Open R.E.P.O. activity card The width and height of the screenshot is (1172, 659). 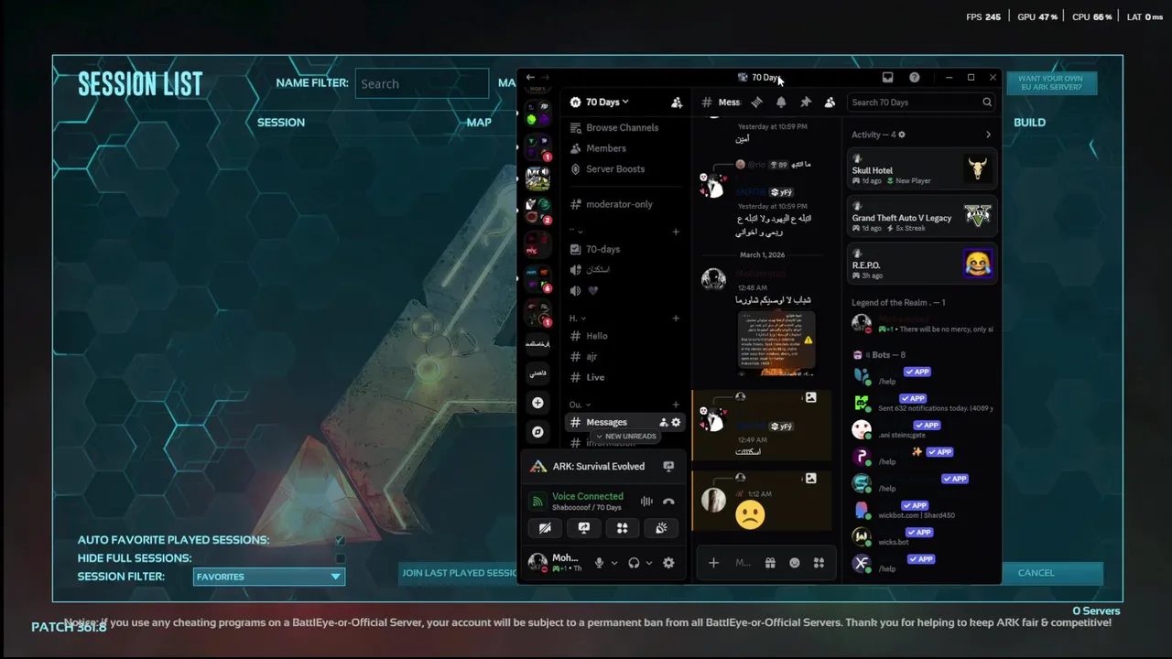pos(922,265)
